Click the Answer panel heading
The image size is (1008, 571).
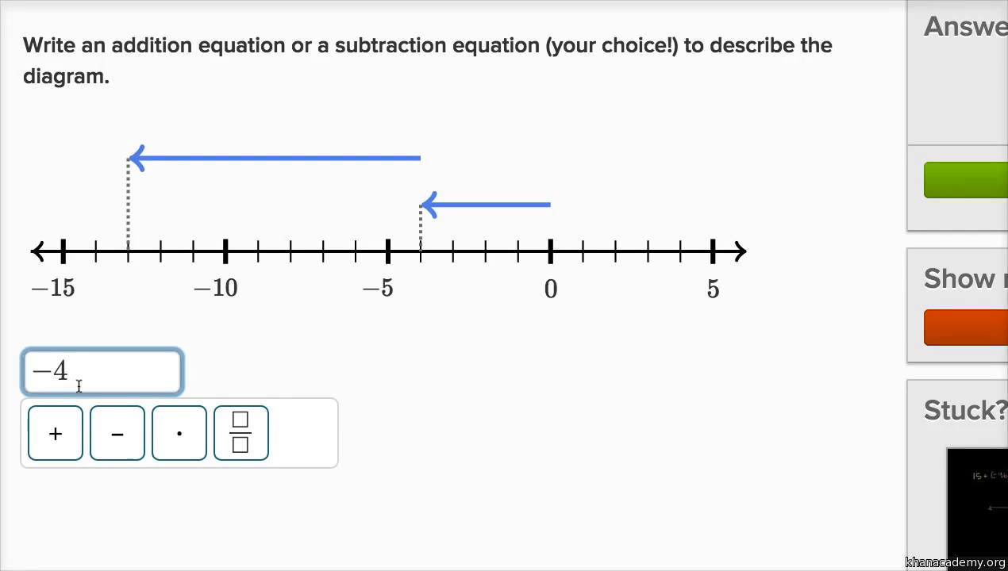pos(964,27)
